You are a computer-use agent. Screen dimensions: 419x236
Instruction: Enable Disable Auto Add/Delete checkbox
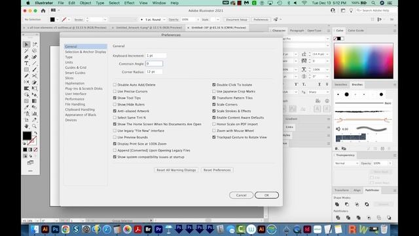[115, 85]
